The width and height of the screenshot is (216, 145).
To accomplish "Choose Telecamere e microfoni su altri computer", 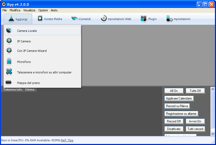I will coord(44,72).
